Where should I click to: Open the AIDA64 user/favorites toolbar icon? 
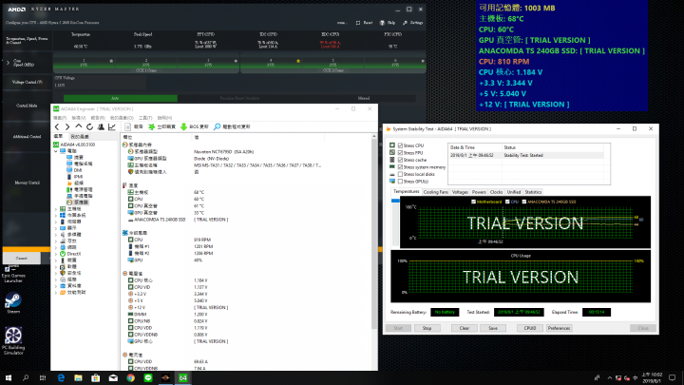point(101,126)
